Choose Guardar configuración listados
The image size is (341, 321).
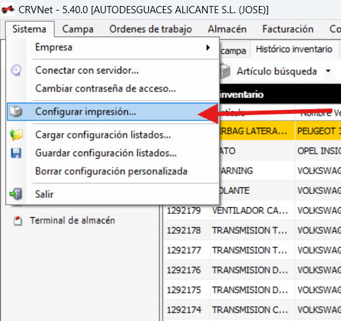113,153
